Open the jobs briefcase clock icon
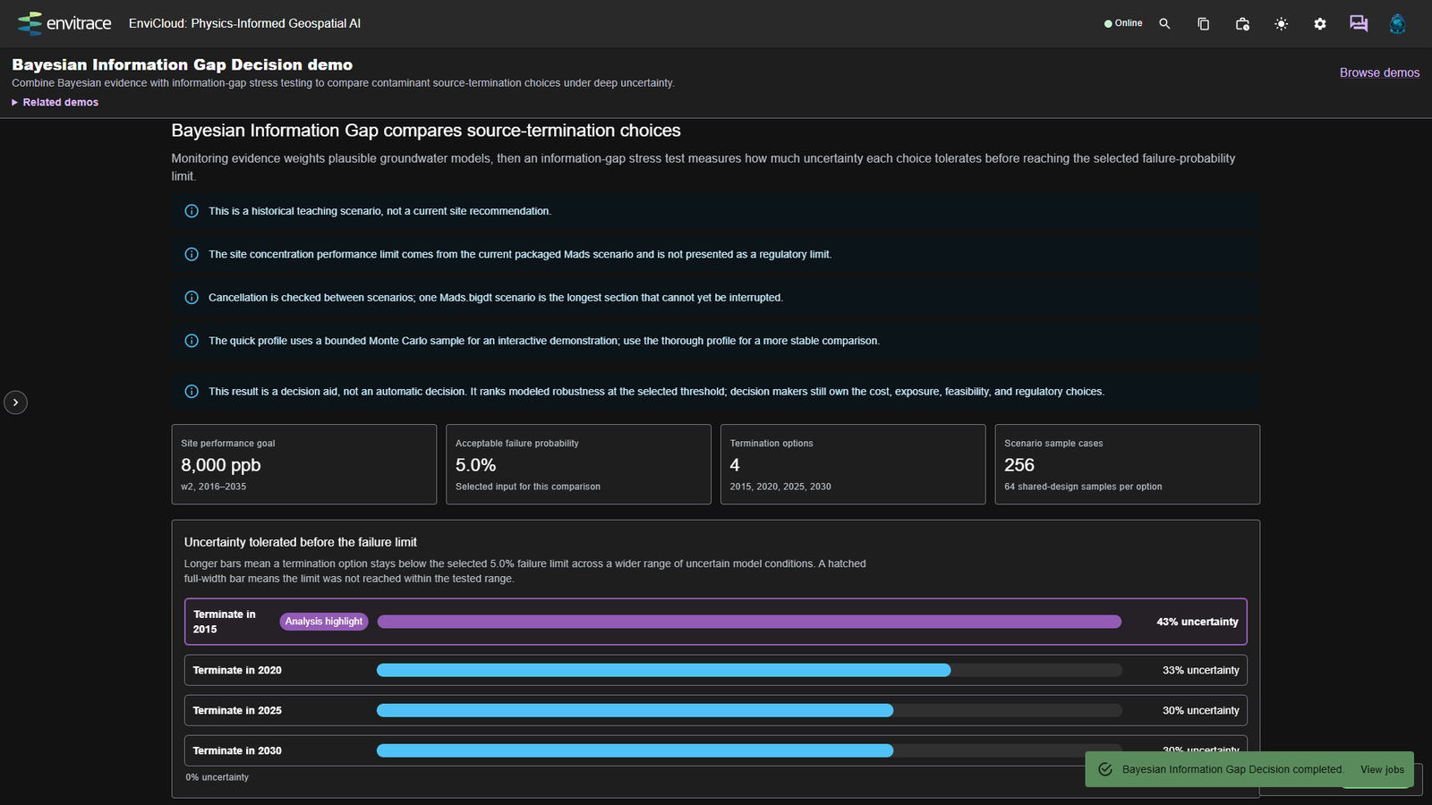The width and height of the screenshot is (1432, 805). [x=1242, y=23]
